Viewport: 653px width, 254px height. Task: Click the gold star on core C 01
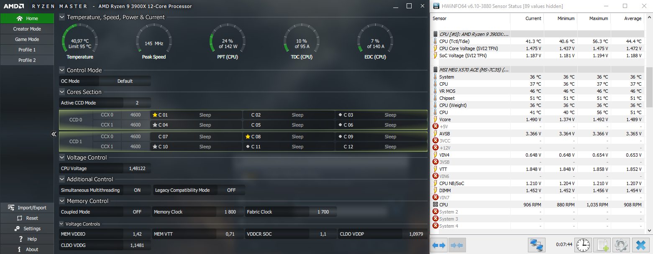click(x=155, y=115)
